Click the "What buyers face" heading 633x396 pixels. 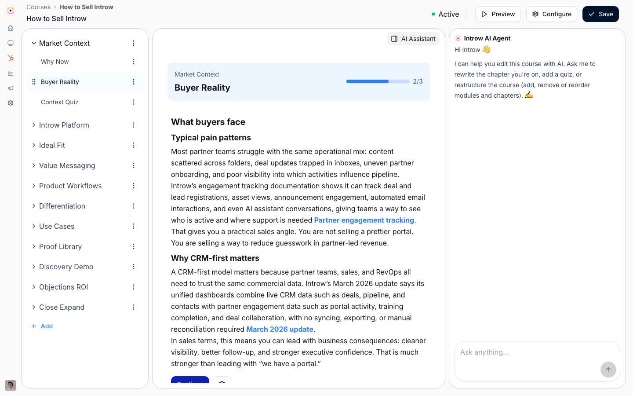point(208,122)
